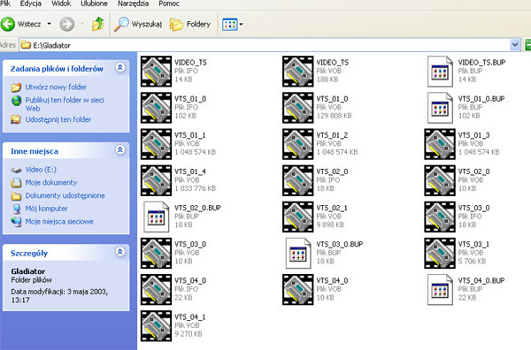The height and width of the screenshot is (350, 531).
Task: Open the Views icon on toolbar
Action: tap(230, 25)
